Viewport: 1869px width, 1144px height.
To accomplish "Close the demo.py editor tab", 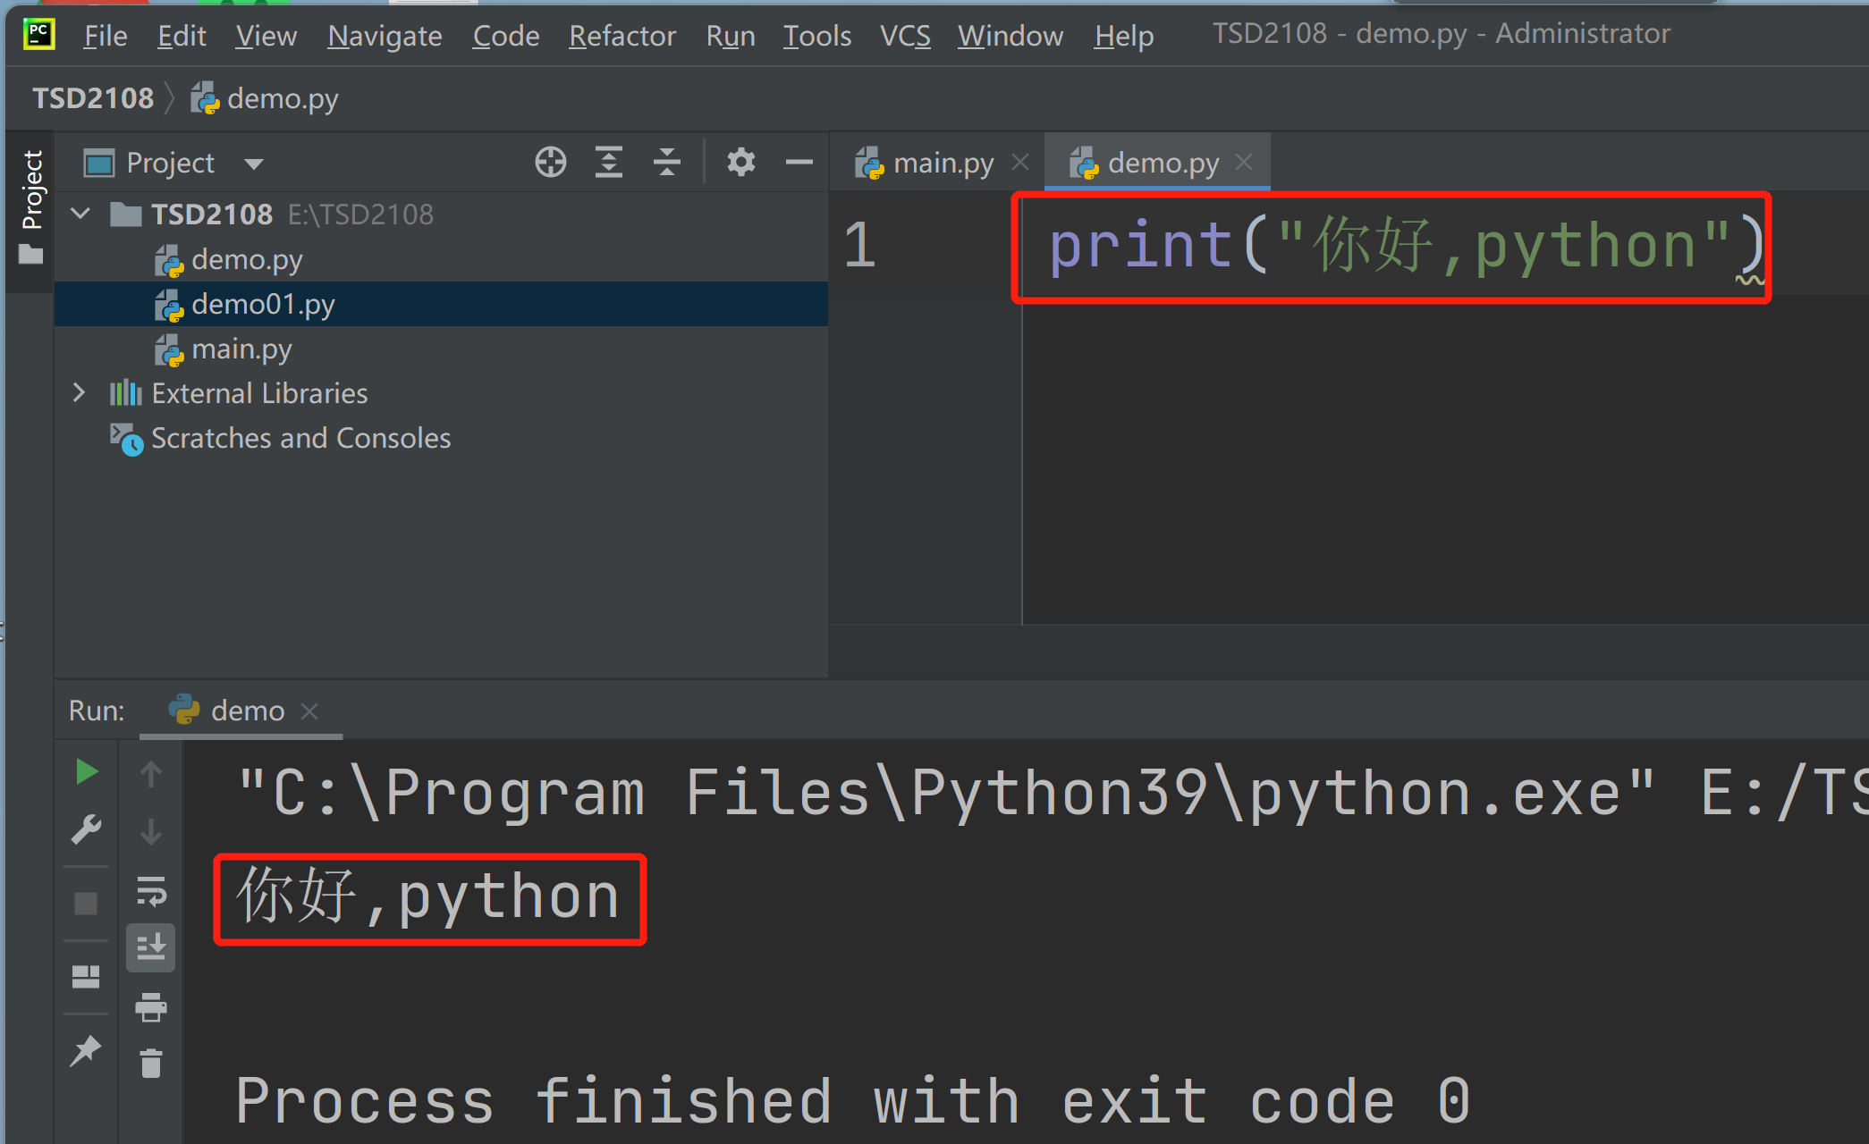I will coord(1244,163).
